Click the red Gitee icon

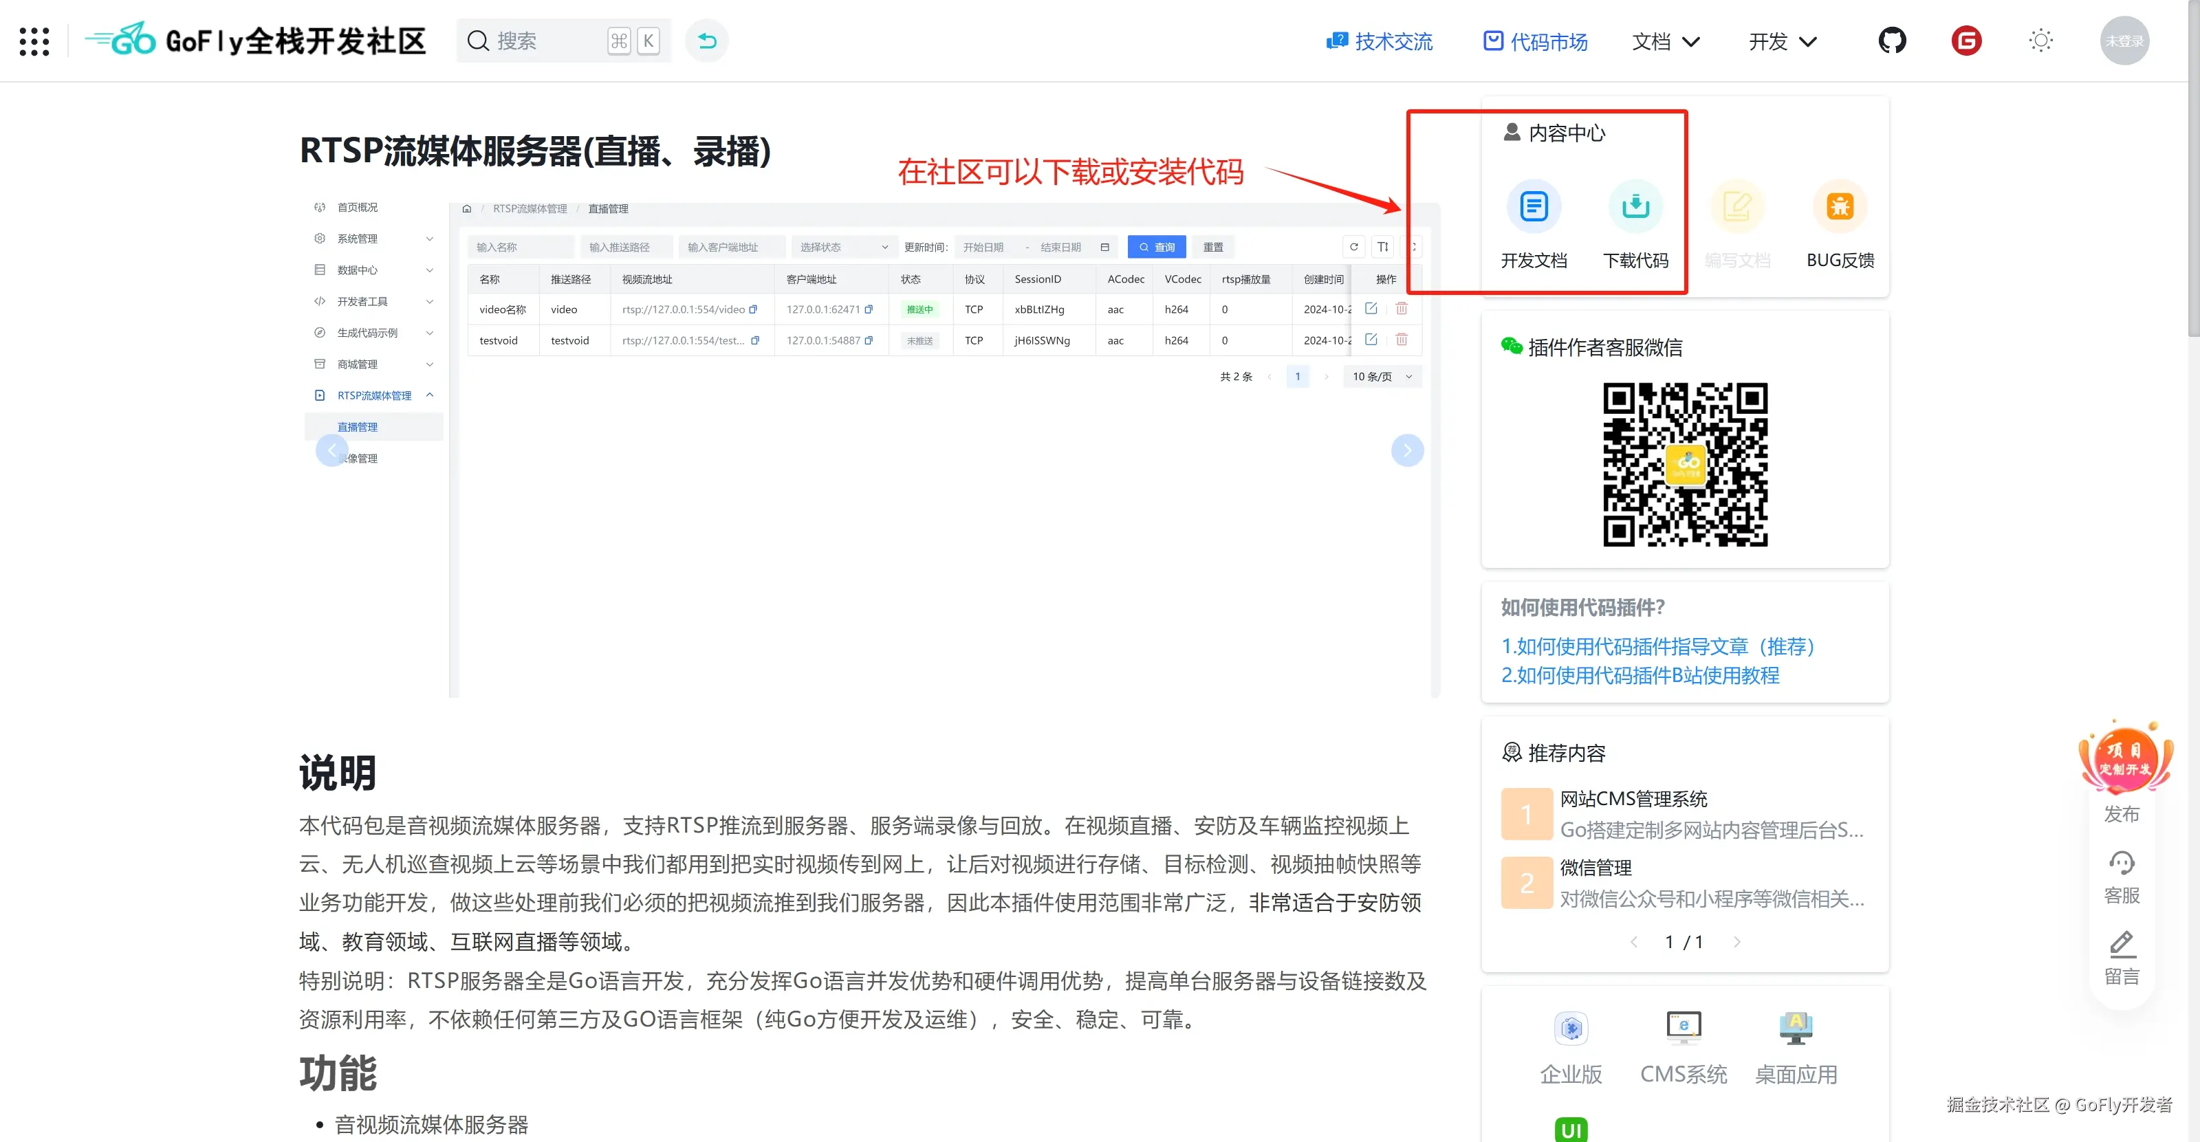1966,40
